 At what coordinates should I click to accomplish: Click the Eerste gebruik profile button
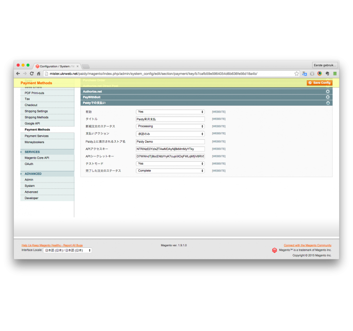(325, 65)
